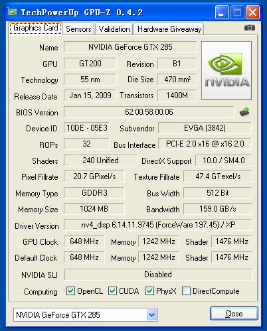Image resolution: width=267 pixels, height=331 pixels.
Task: Click the Die Size value 470 mm²
Action: click(177, 80)
